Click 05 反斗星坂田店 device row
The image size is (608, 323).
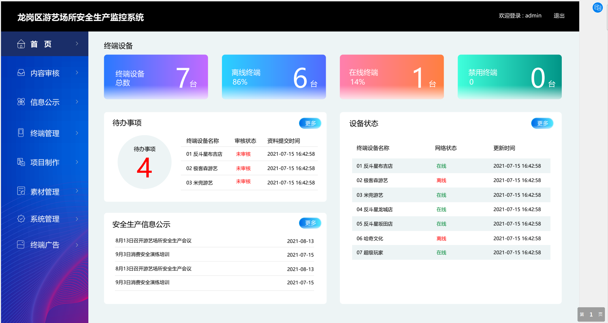click(x=451, y=224)
